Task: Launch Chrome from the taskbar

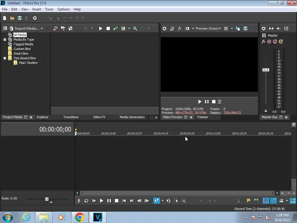Action: pyautogui.click(x=79, y=217)
